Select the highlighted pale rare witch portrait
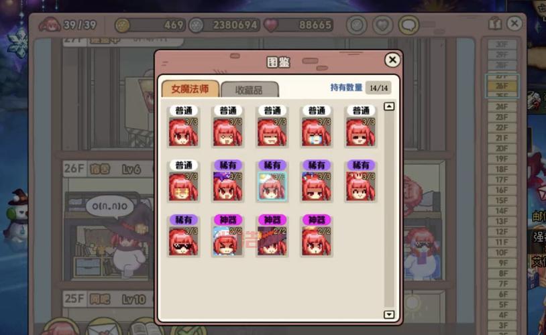Viewport: 546px width, 335px height. (272, 186)
